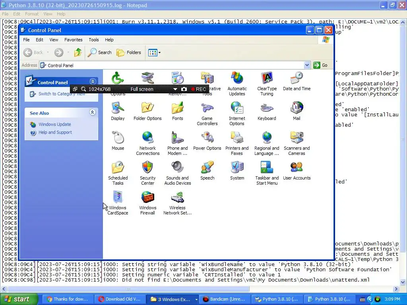Open the Favorites menu
This screenshot has width=407, height=305.
[x=74, y=40]
